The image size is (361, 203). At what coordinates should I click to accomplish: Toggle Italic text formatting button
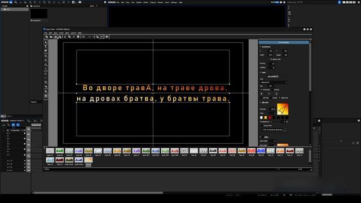click(269, 94)
